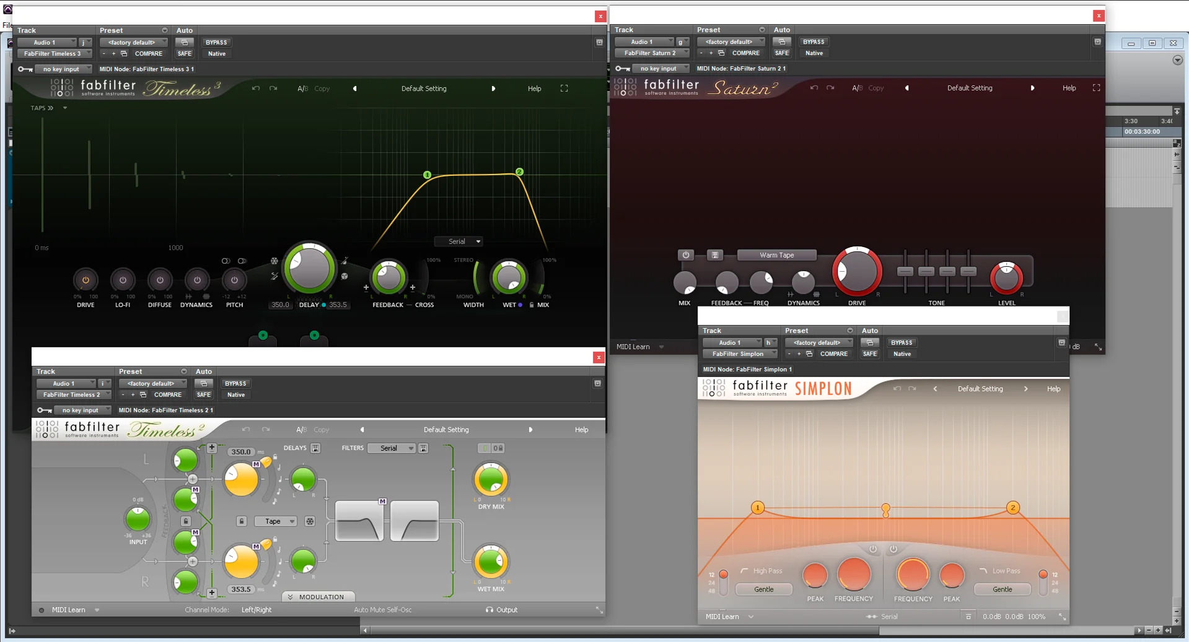The image size is (1189, 642).
Task: Click the undo arrow in Saturn 2
Action: [814, 88]
